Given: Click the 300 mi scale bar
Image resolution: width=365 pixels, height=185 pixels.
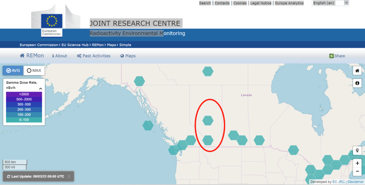Looking at the screenshot, I should (x=15, y=167).
